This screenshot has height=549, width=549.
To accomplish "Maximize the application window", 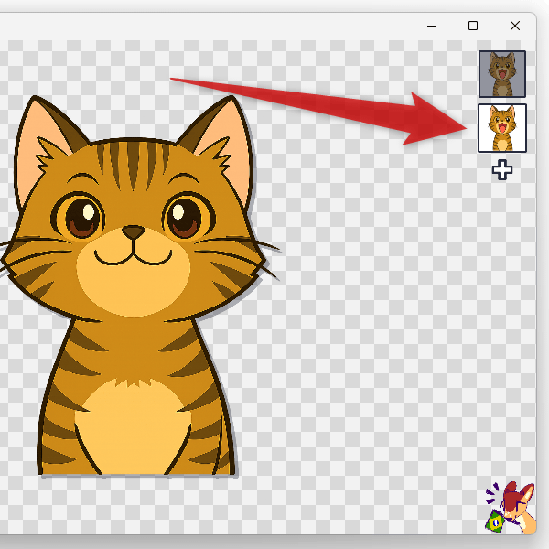I will click(473, 26).
